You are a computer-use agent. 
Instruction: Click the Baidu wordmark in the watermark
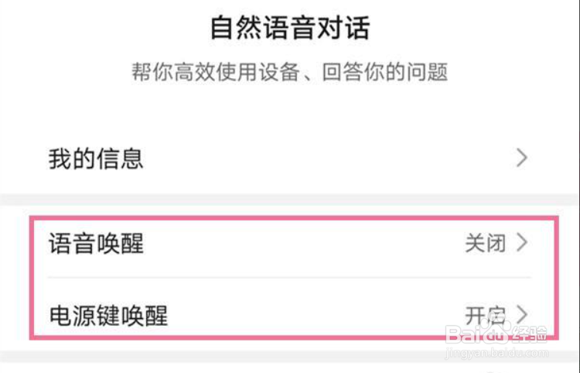coord(464,335)
